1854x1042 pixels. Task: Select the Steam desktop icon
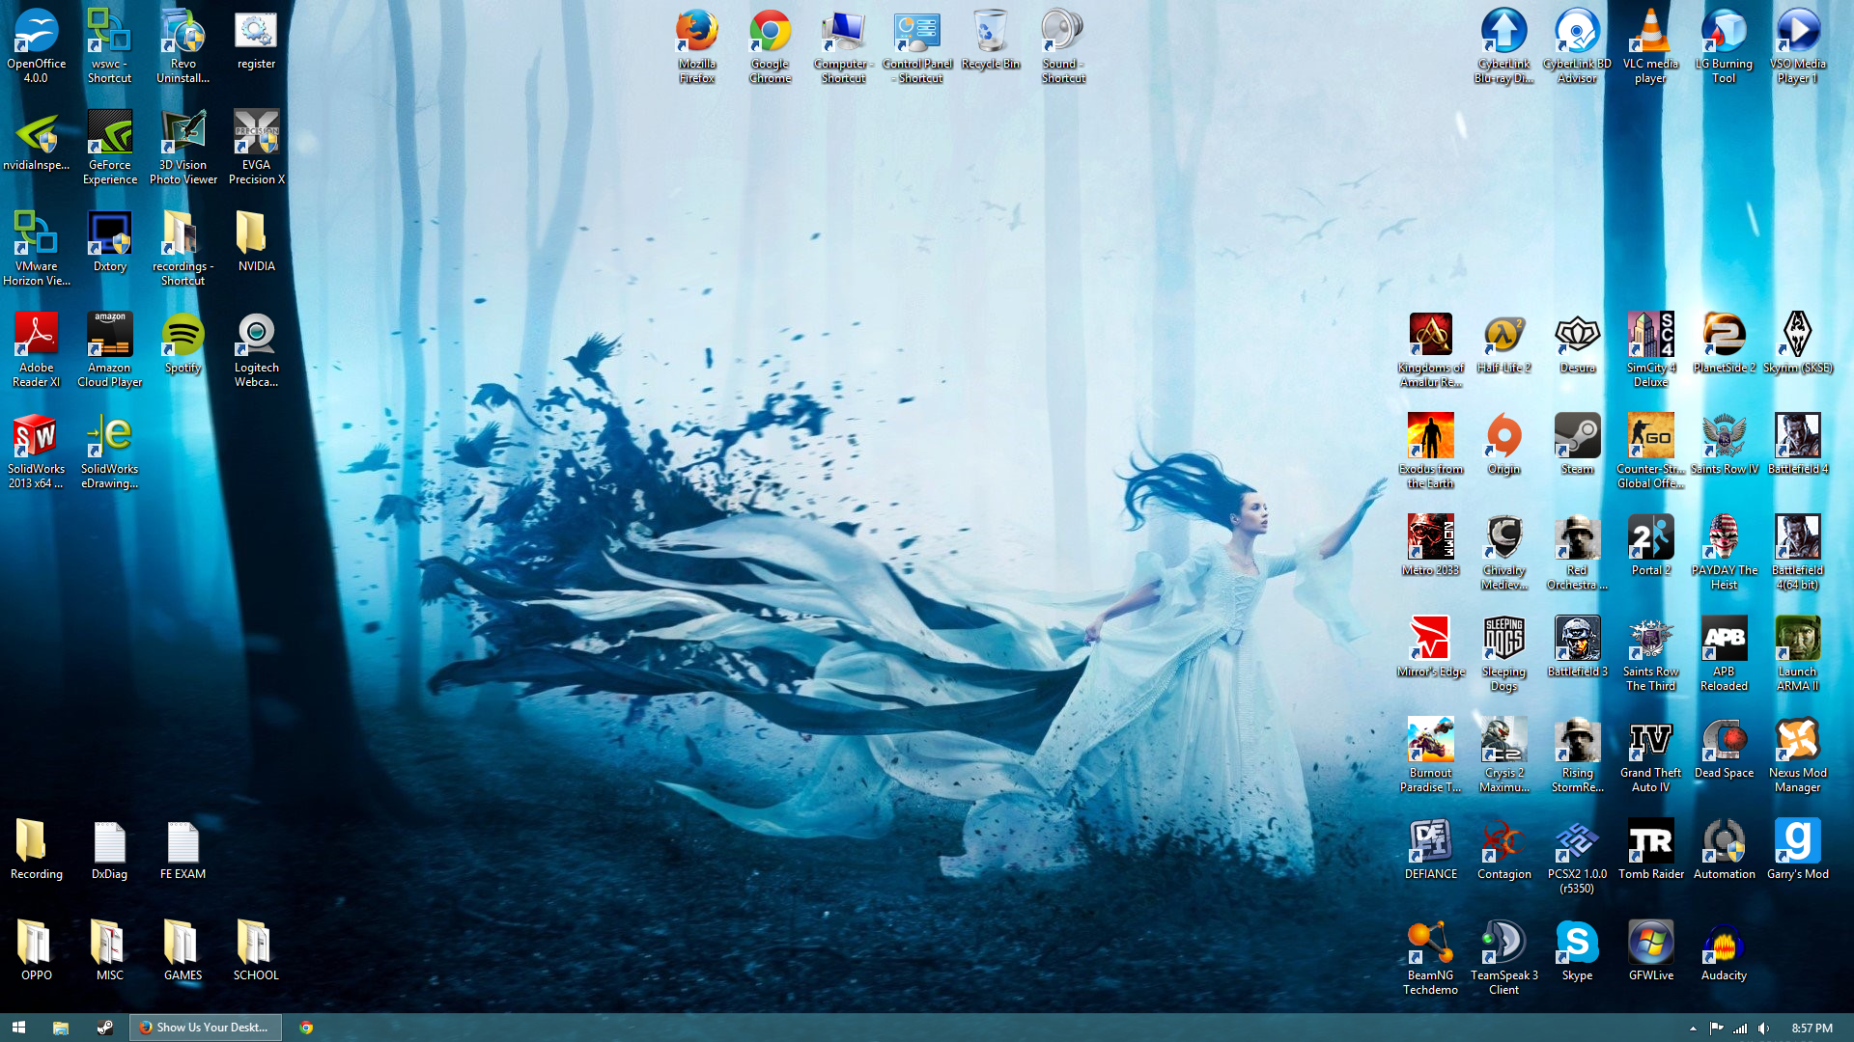click(x=1578, y=444)
